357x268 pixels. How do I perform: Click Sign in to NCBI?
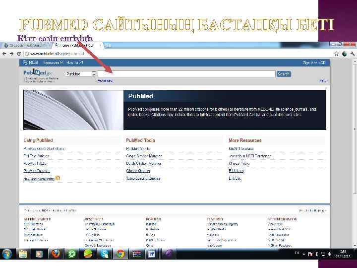coord(314,63)
